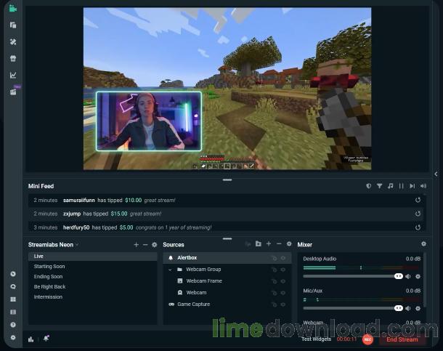Click the Mini Feed shield safety icon
443x351 pixels.
(368, 186)
